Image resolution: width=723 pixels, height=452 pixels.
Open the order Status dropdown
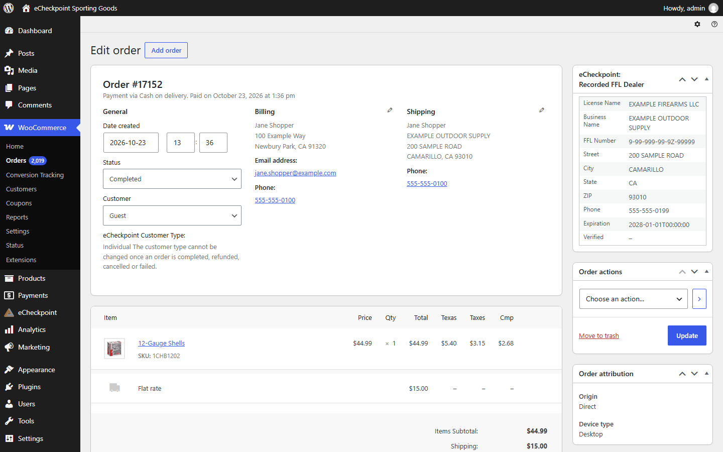tap(172, 179)
